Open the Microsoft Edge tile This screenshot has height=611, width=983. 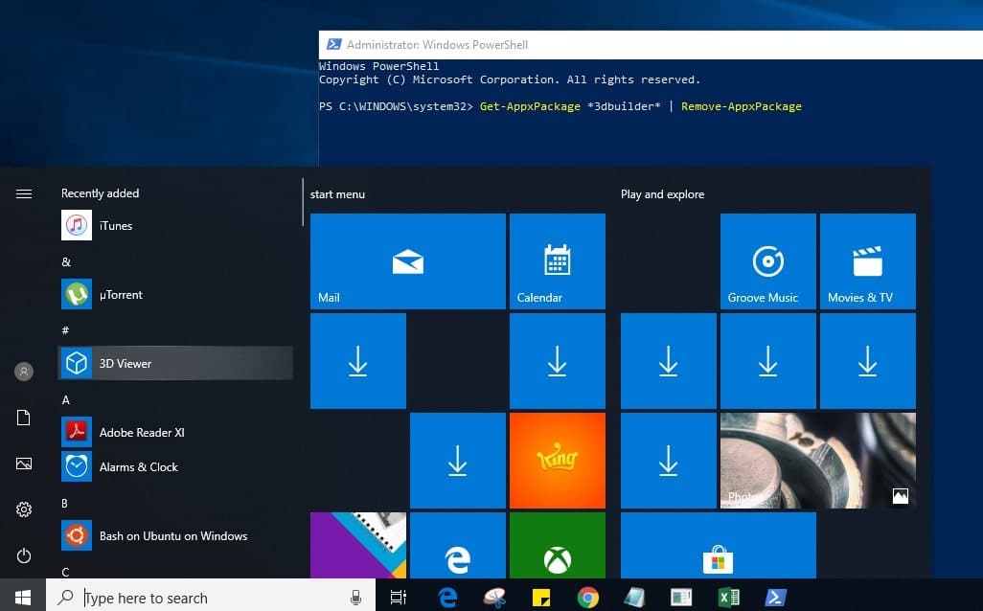[x=458, y=545]
